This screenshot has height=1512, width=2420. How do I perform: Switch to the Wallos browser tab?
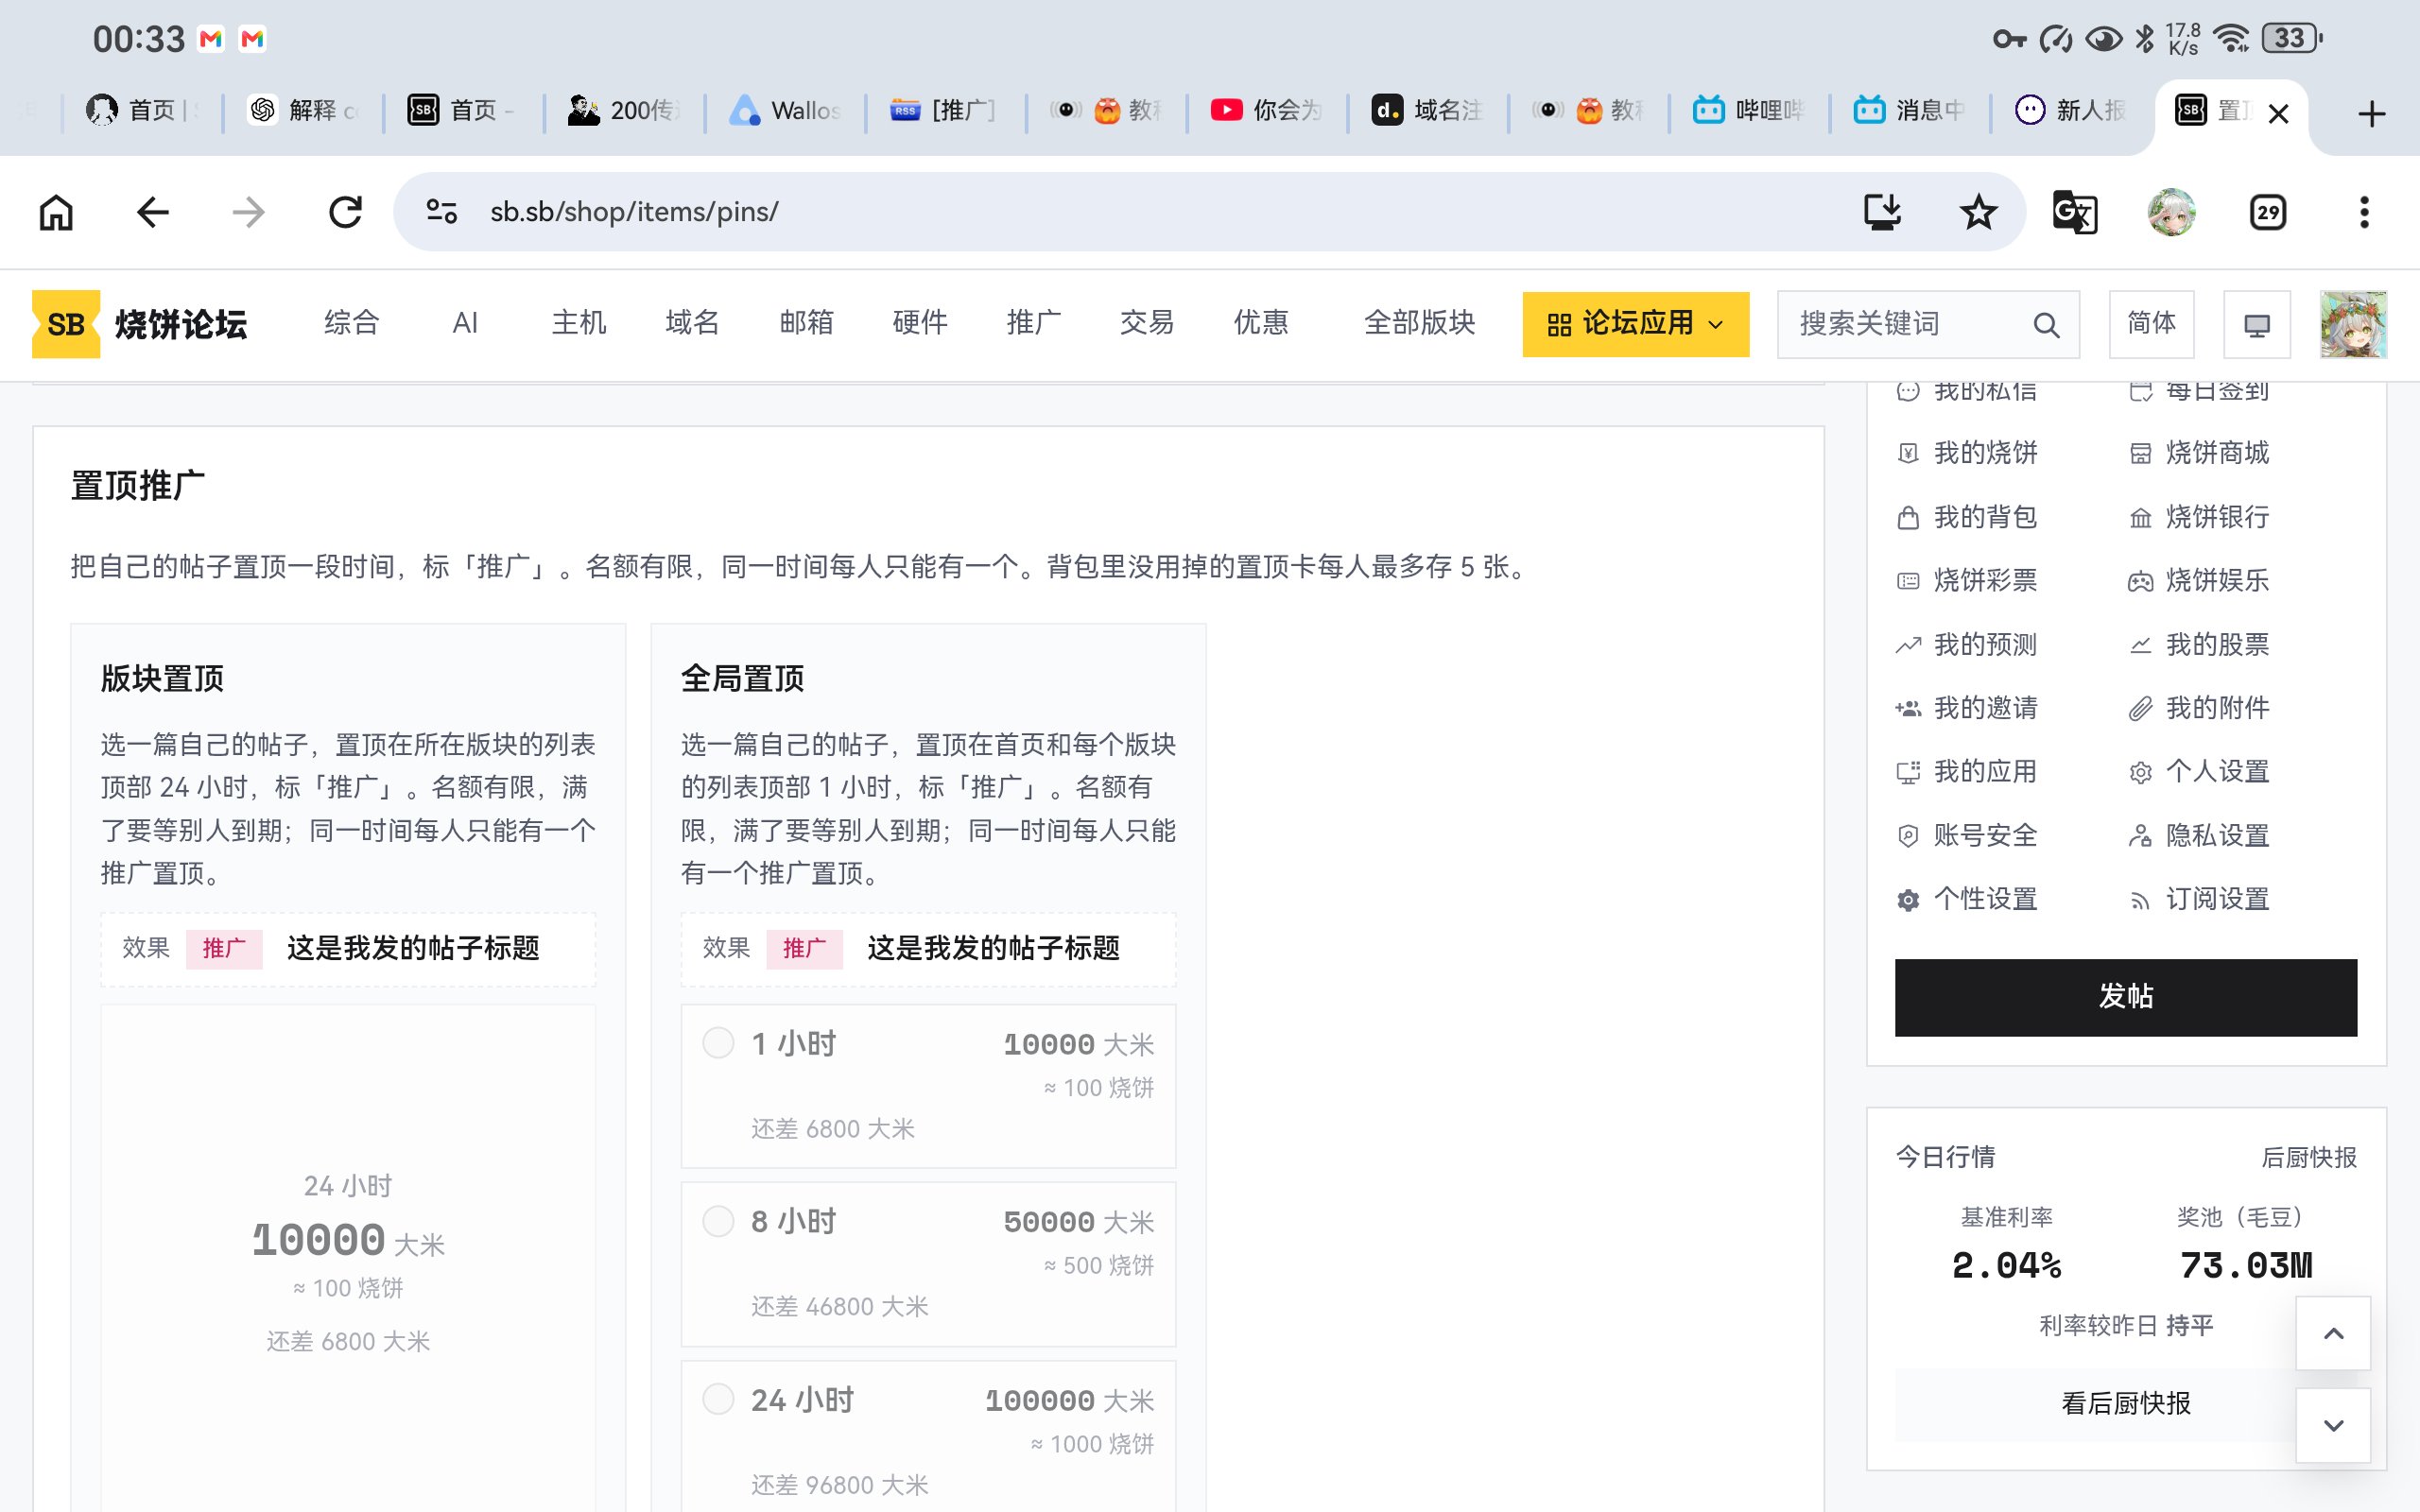pyautogui.click(x=785, y=110)
